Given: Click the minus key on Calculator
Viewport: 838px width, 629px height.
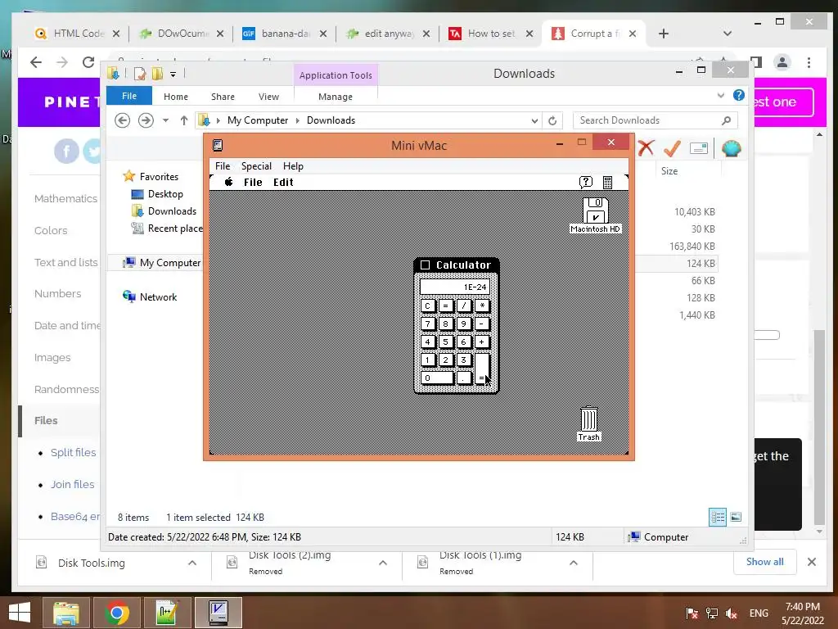Looking at the screenshot, I should pyautogui.click(x=481, y=324).
